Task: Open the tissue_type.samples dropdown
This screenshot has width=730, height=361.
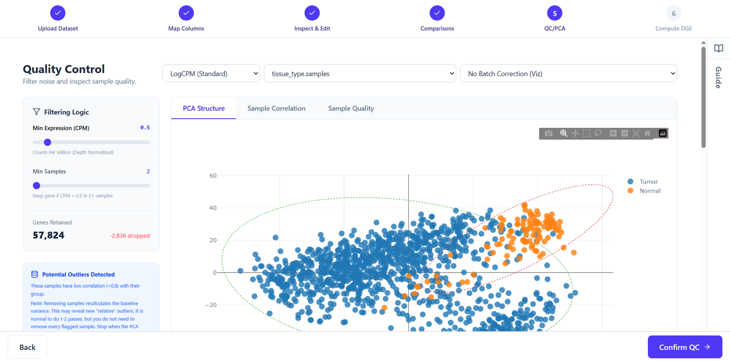Action: tap(360, 73)
